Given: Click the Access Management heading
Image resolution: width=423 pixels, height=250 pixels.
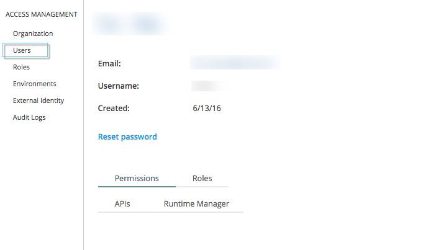Looking at the screenshot, I should click(41, 14).
